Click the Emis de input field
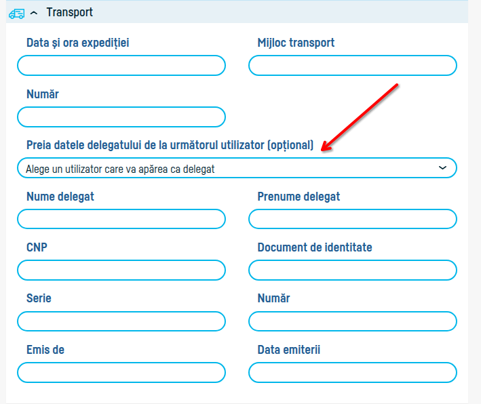 [121, 372]
